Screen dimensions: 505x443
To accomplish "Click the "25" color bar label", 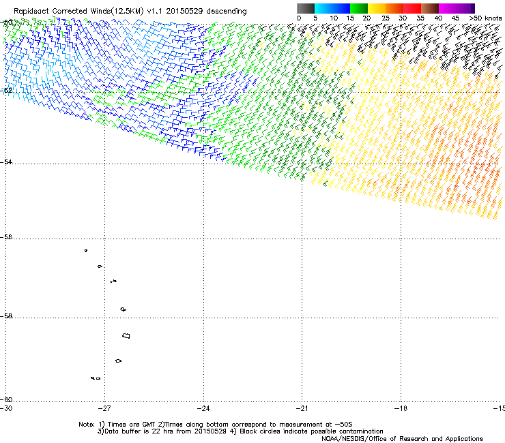I will (x=385, y=18).
